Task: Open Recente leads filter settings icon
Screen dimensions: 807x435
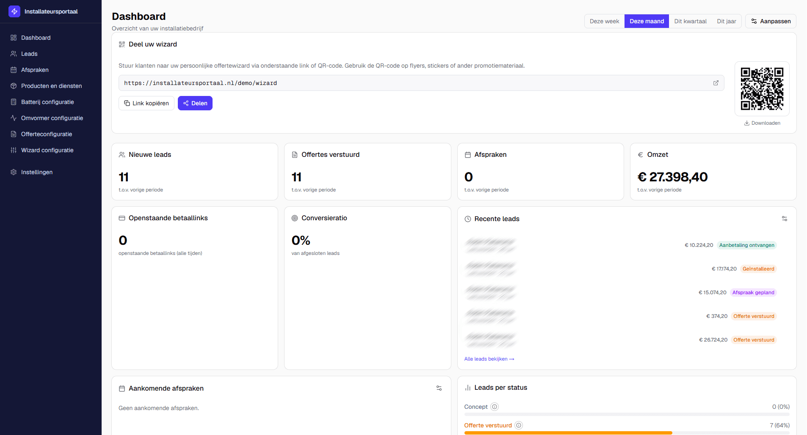Action: 785,219
